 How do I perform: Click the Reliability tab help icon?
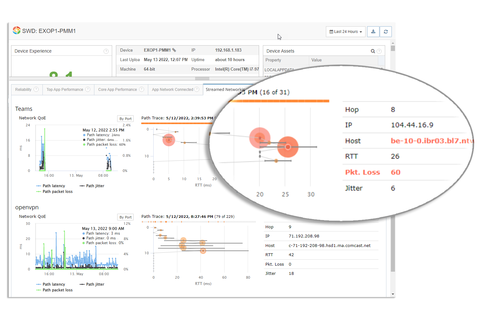(36, 90)
